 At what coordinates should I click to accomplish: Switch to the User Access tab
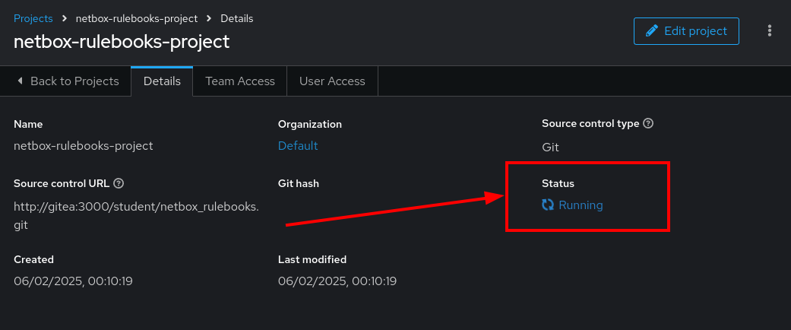coord(332,81)
